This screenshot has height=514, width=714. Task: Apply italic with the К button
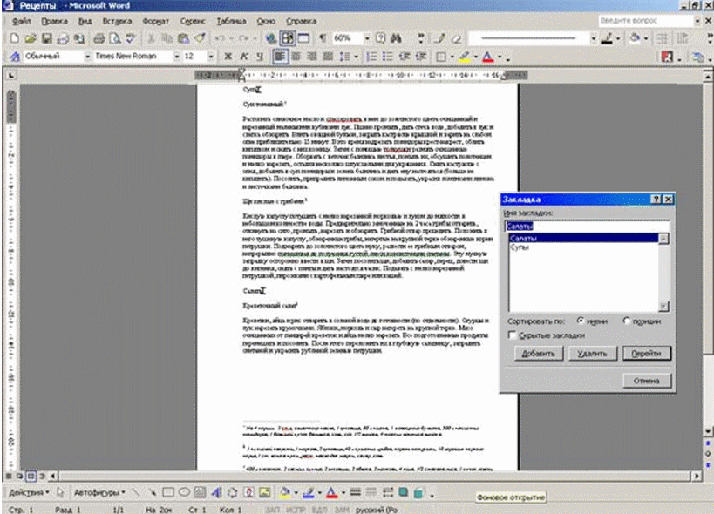[243, 57]
